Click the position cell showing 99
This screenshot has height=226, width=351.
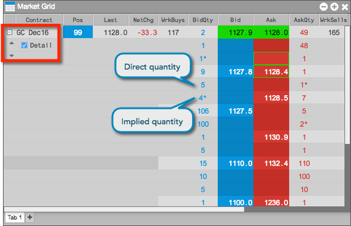pos(78,33)
